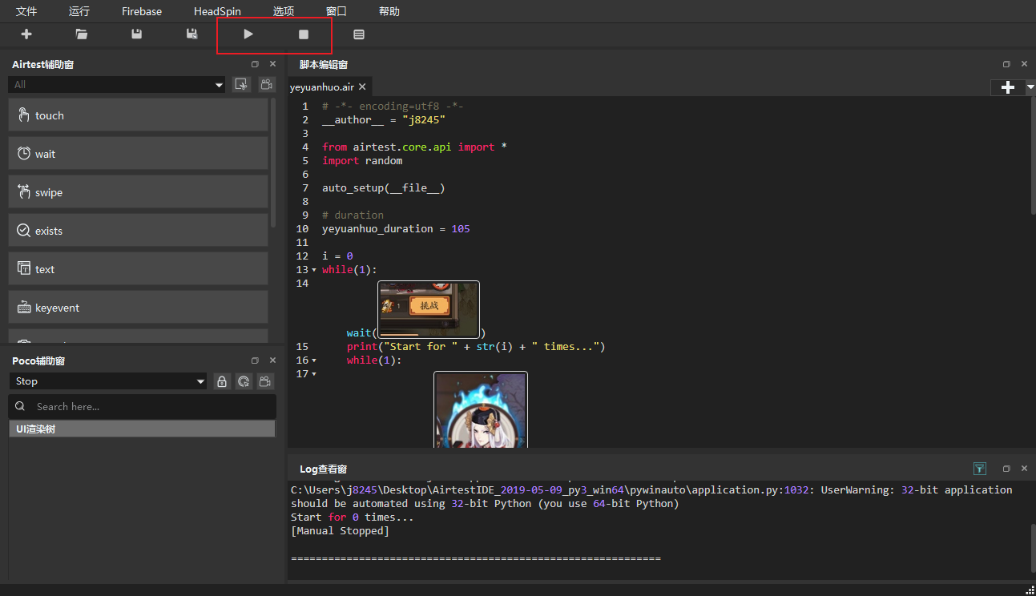Save the current script using floppy icon
The width and height of the screenshot is (1036, 596).
point(137,34)
